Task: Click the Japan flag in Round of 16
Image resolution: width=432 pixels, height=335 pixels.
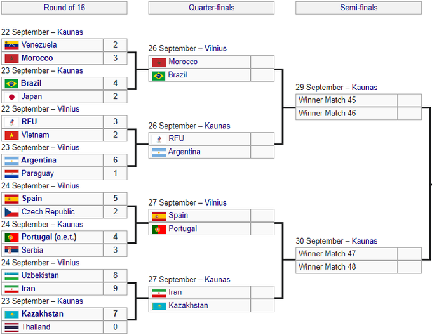Action: click(11, 96)
